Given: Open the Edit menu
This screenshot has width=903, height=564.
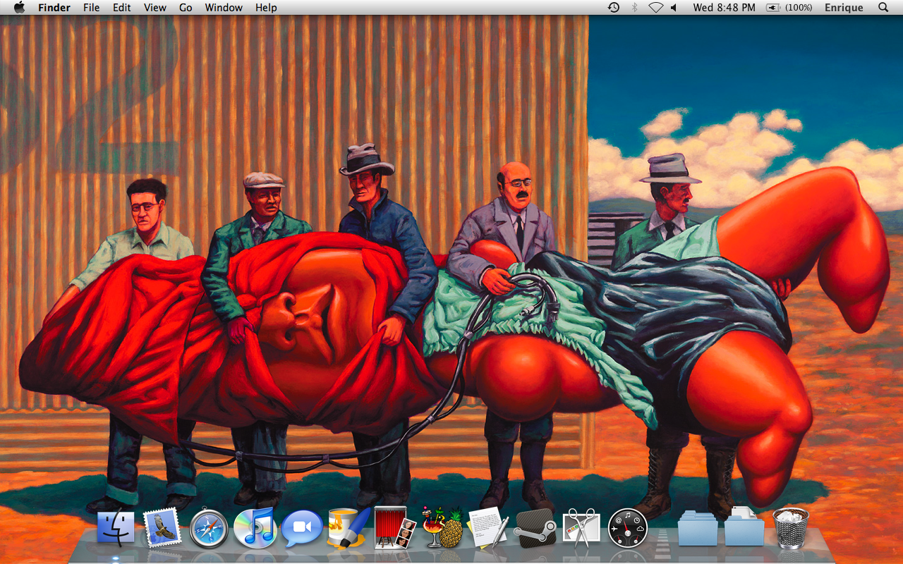Looking at the screenshot, I should click(122, 7).
